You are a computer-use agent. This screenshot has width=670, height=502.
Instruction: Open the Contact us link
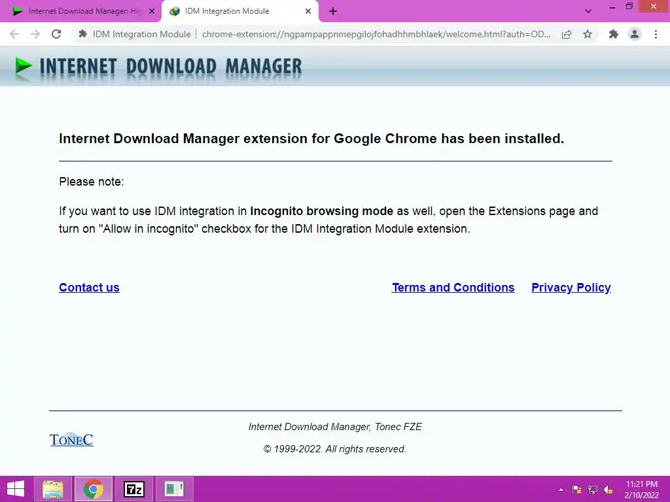(x=89, y=288)
